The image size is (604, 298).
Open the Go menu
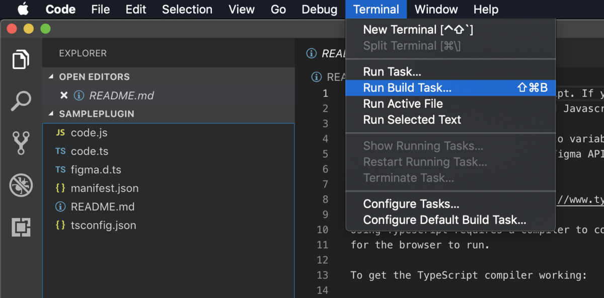tap(278, 9)
